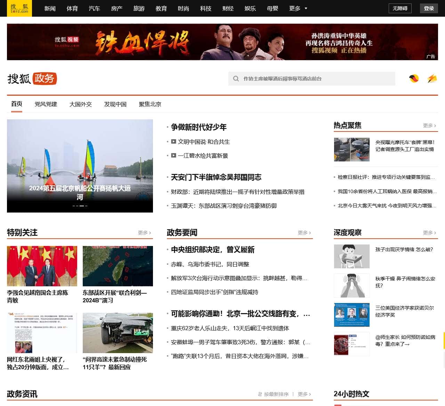The image size is (445, 406).
Task: Open 更多 in 热点聚焦 section
Action: click(x=429, y=126)
